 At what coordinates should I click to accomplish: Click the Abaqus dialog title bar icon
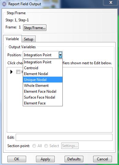(x=4, y=4)
